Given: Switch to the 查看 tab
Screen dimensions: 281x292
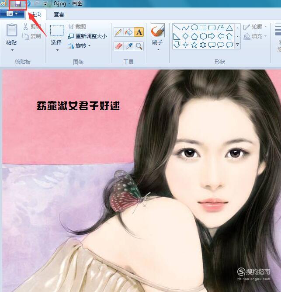Looking at the screenshot, I should (x=59, y=14).
